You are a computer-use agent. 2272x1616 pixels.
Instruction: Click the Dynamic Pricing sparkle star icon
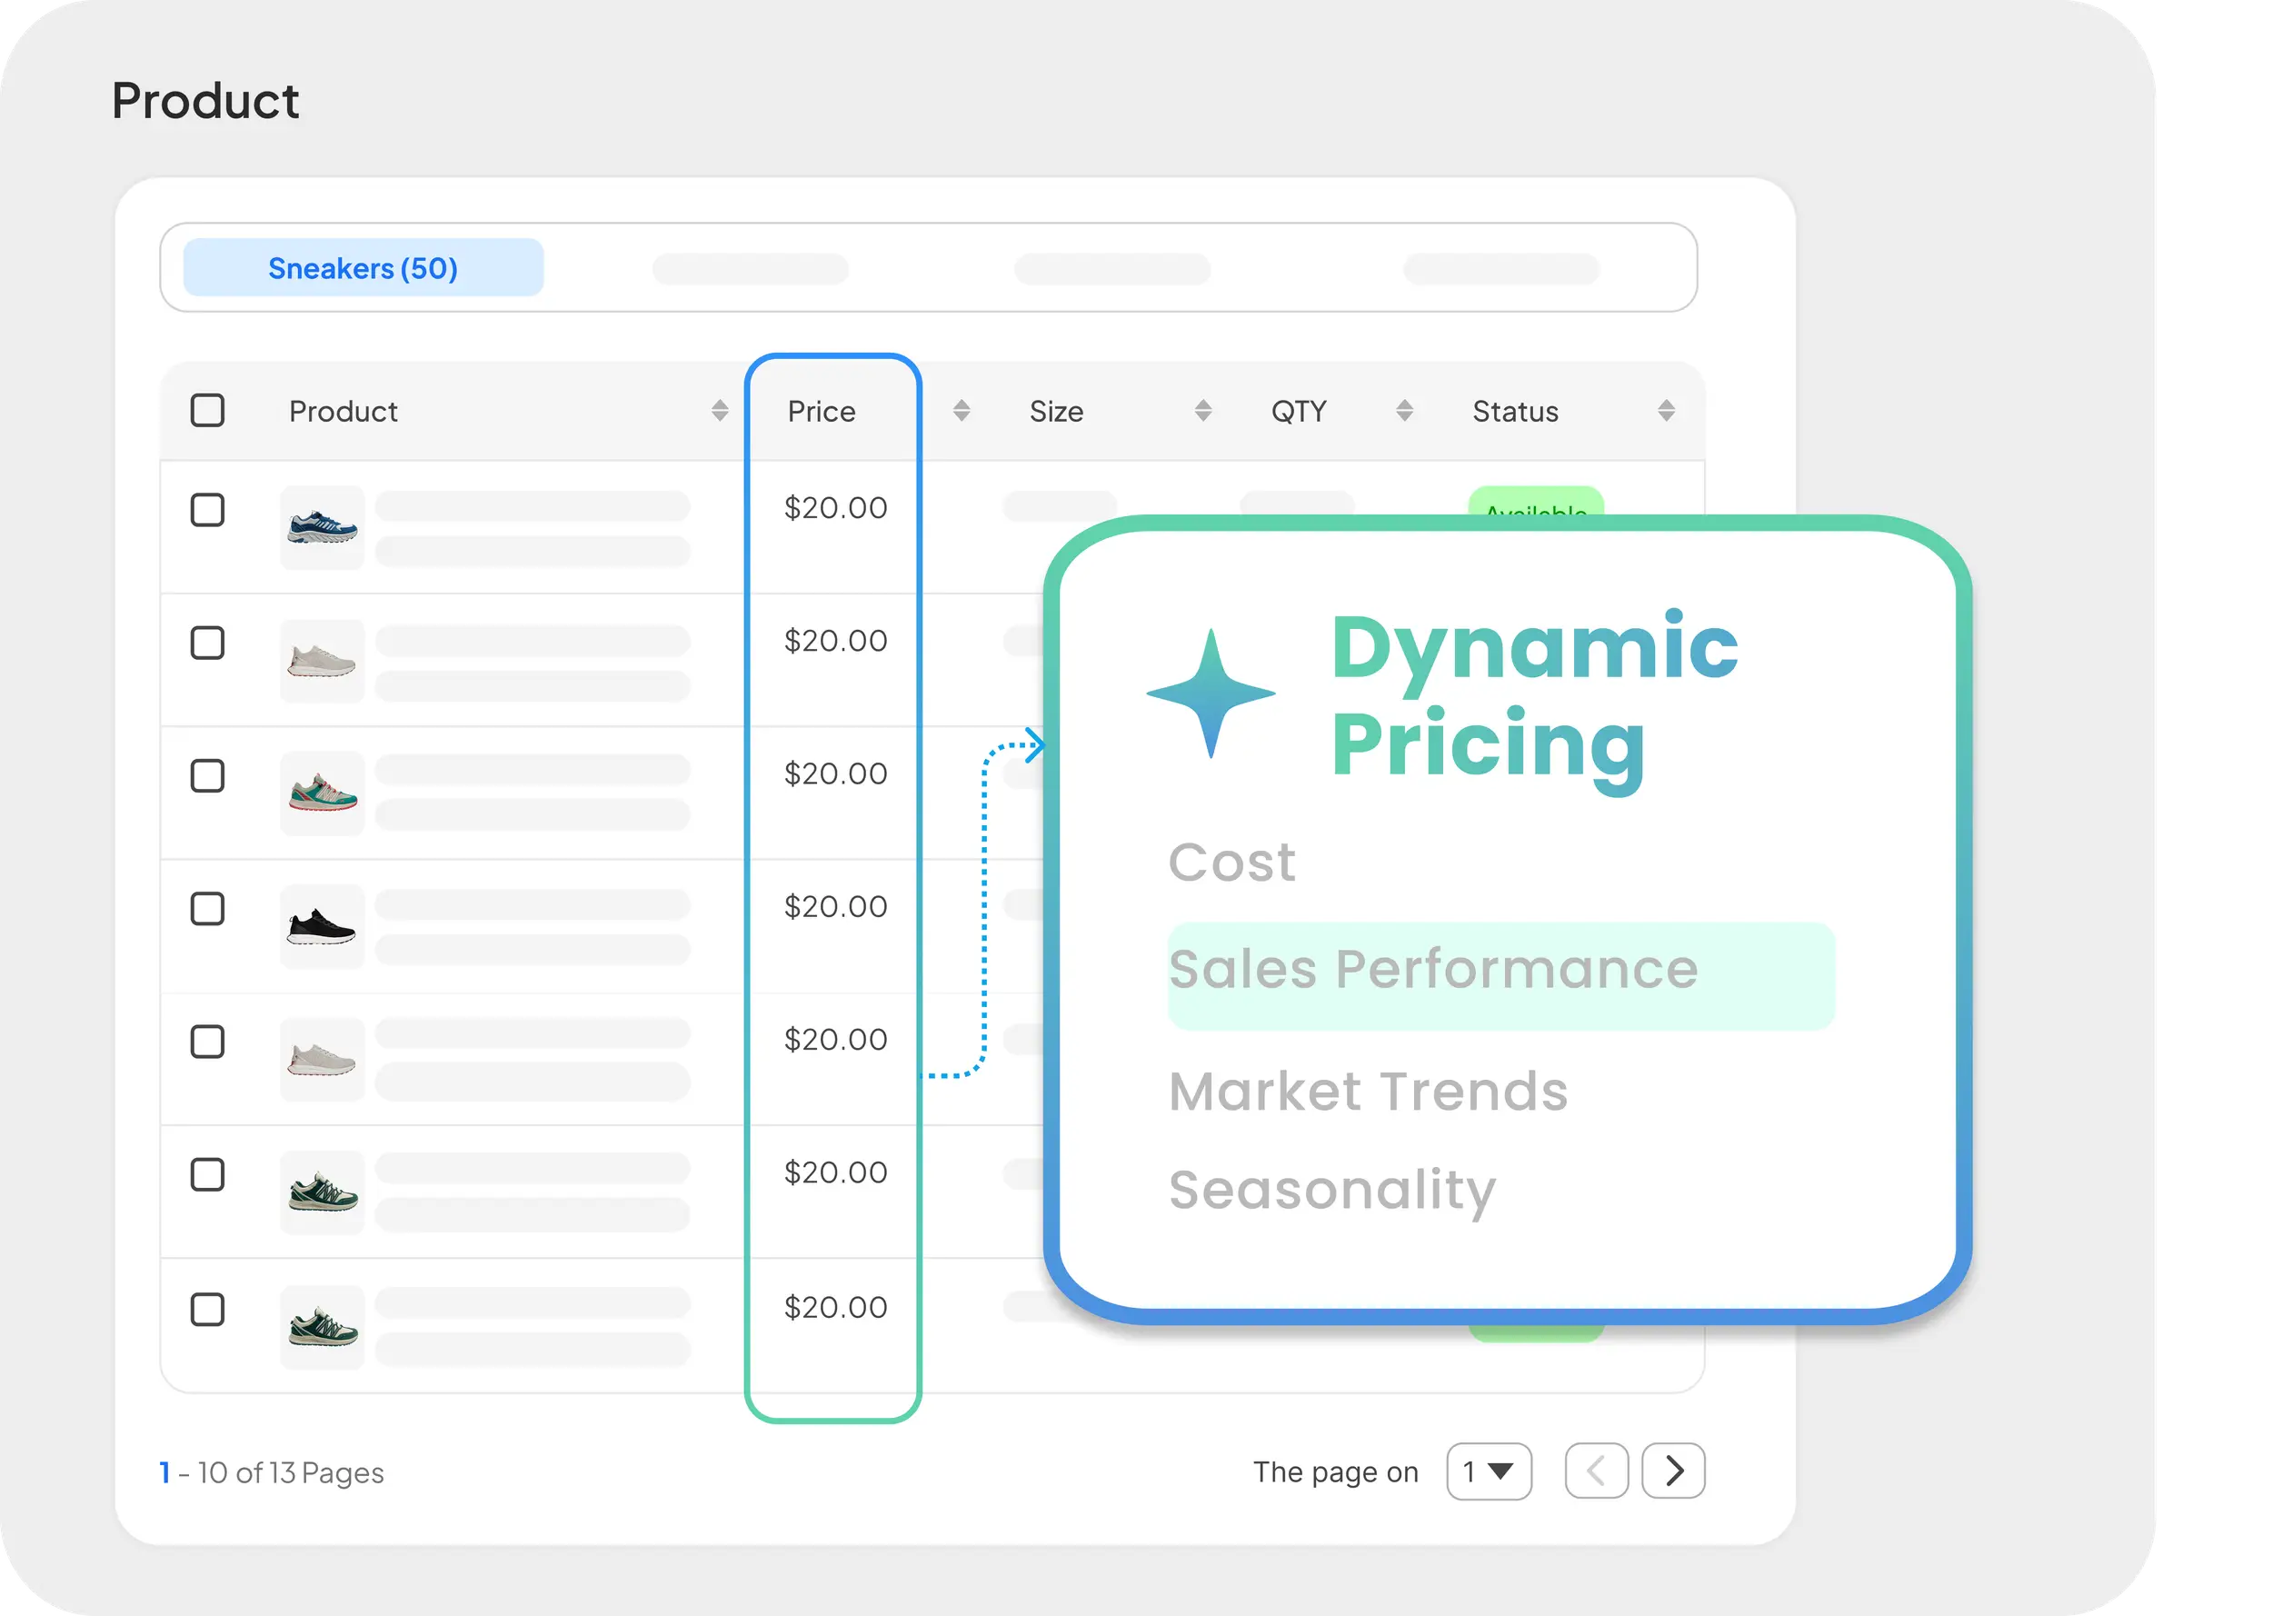[x=1211, y=693]
